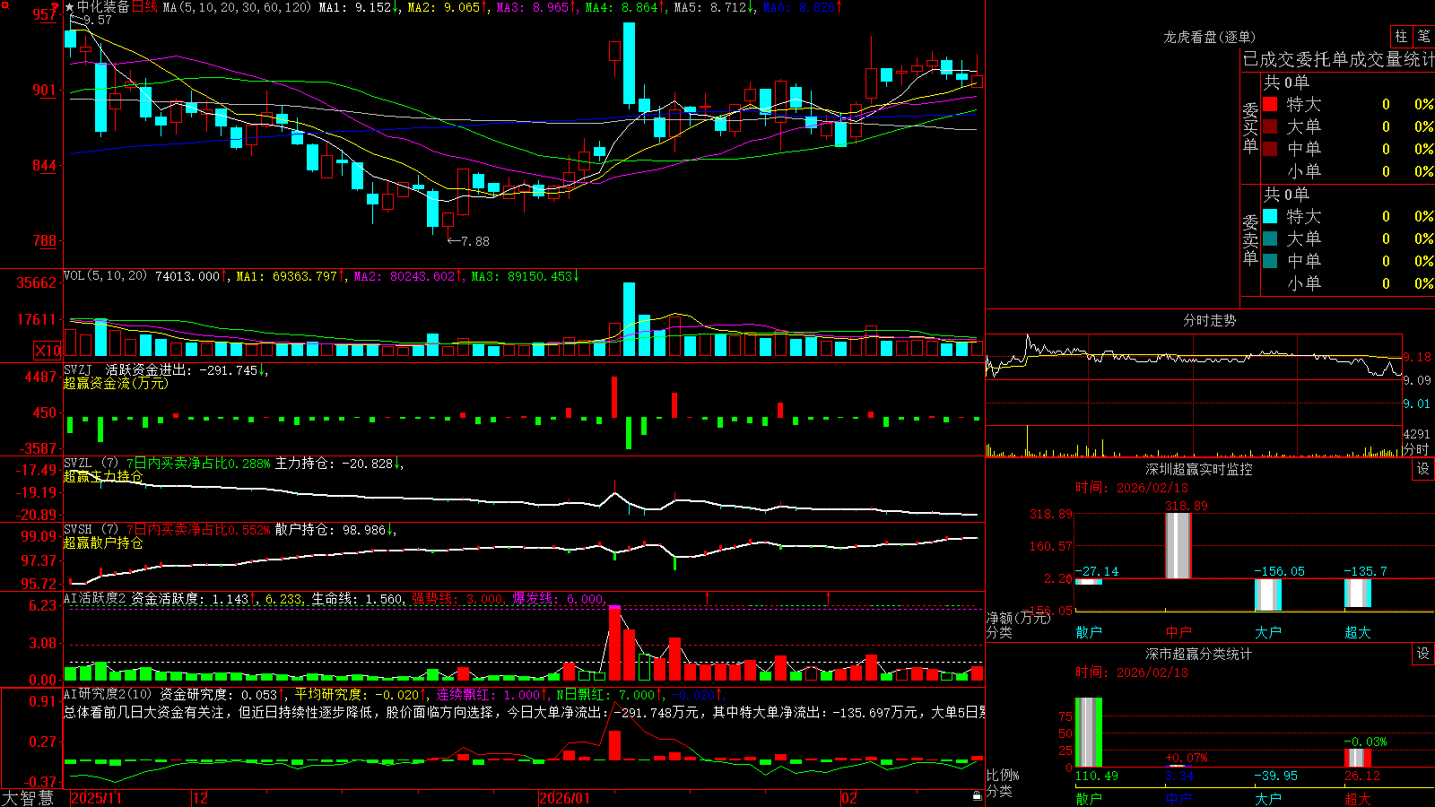Click the 9.57 high price marker
The image size is (1435, 807).
click(91, 20)
